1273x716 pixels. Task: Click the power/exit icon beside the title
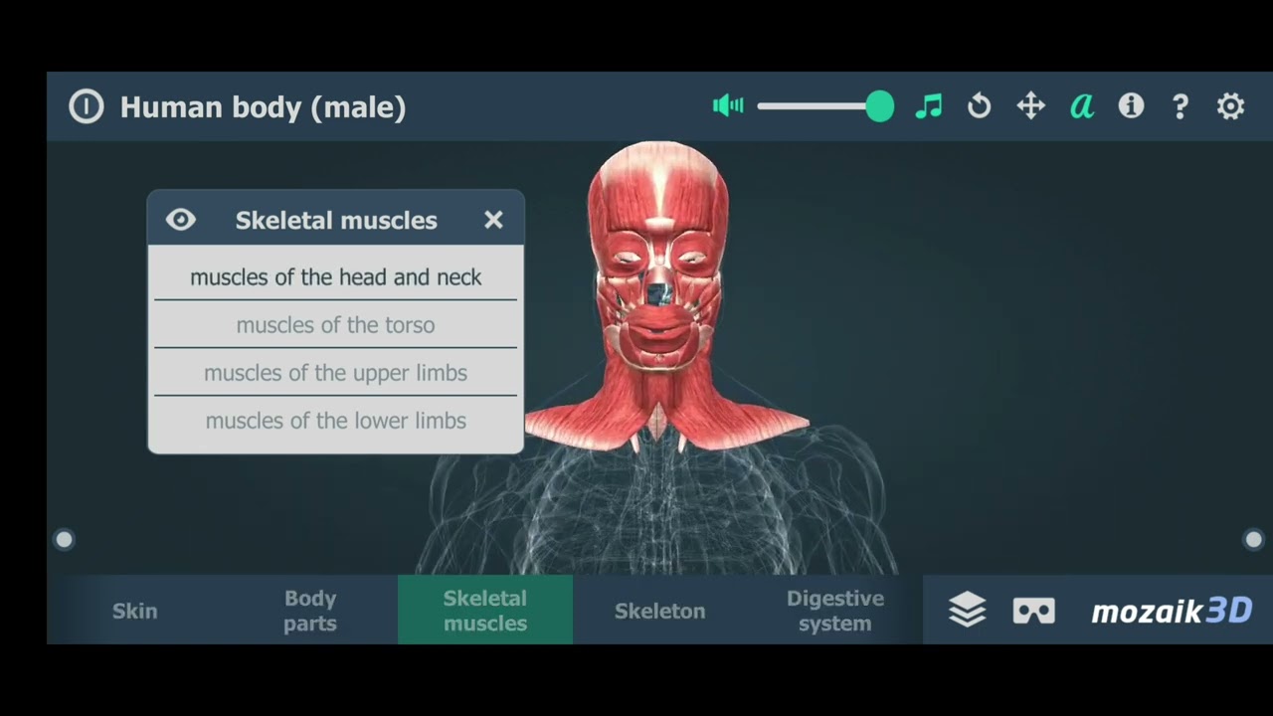click(87, 106)
